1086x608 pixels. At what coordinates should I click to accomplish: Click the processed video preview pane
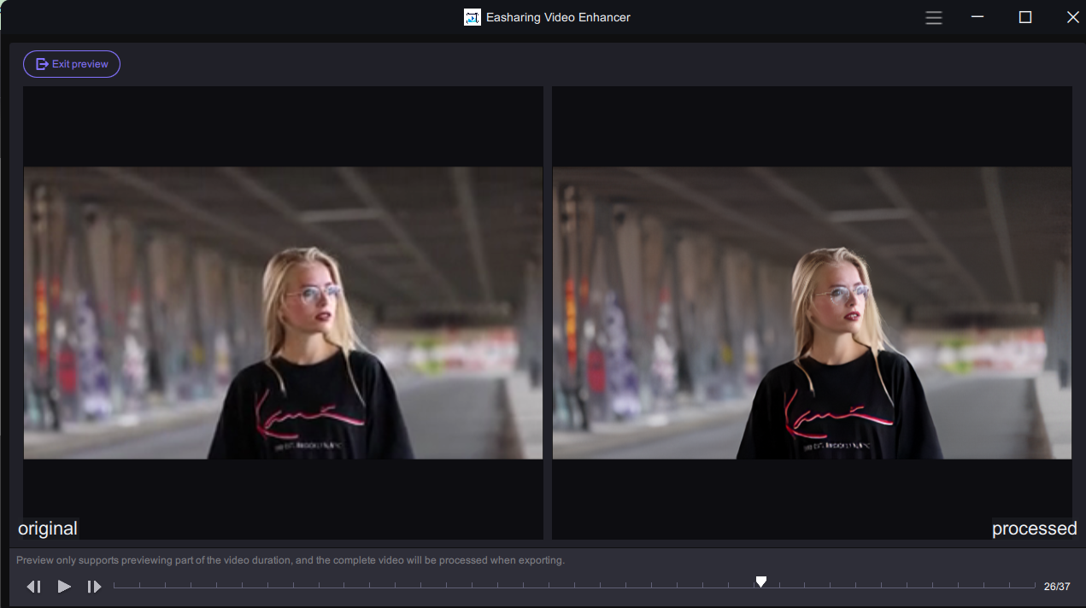click(x=812, y=313)
